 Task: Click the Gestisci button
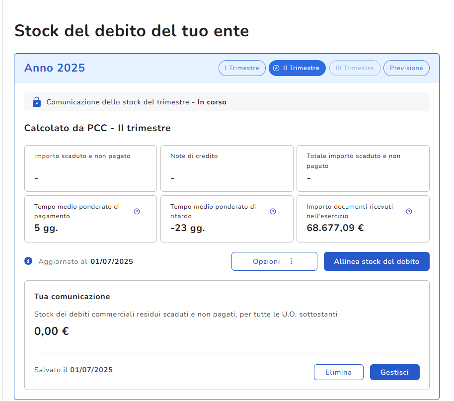(x=394, y=372)
